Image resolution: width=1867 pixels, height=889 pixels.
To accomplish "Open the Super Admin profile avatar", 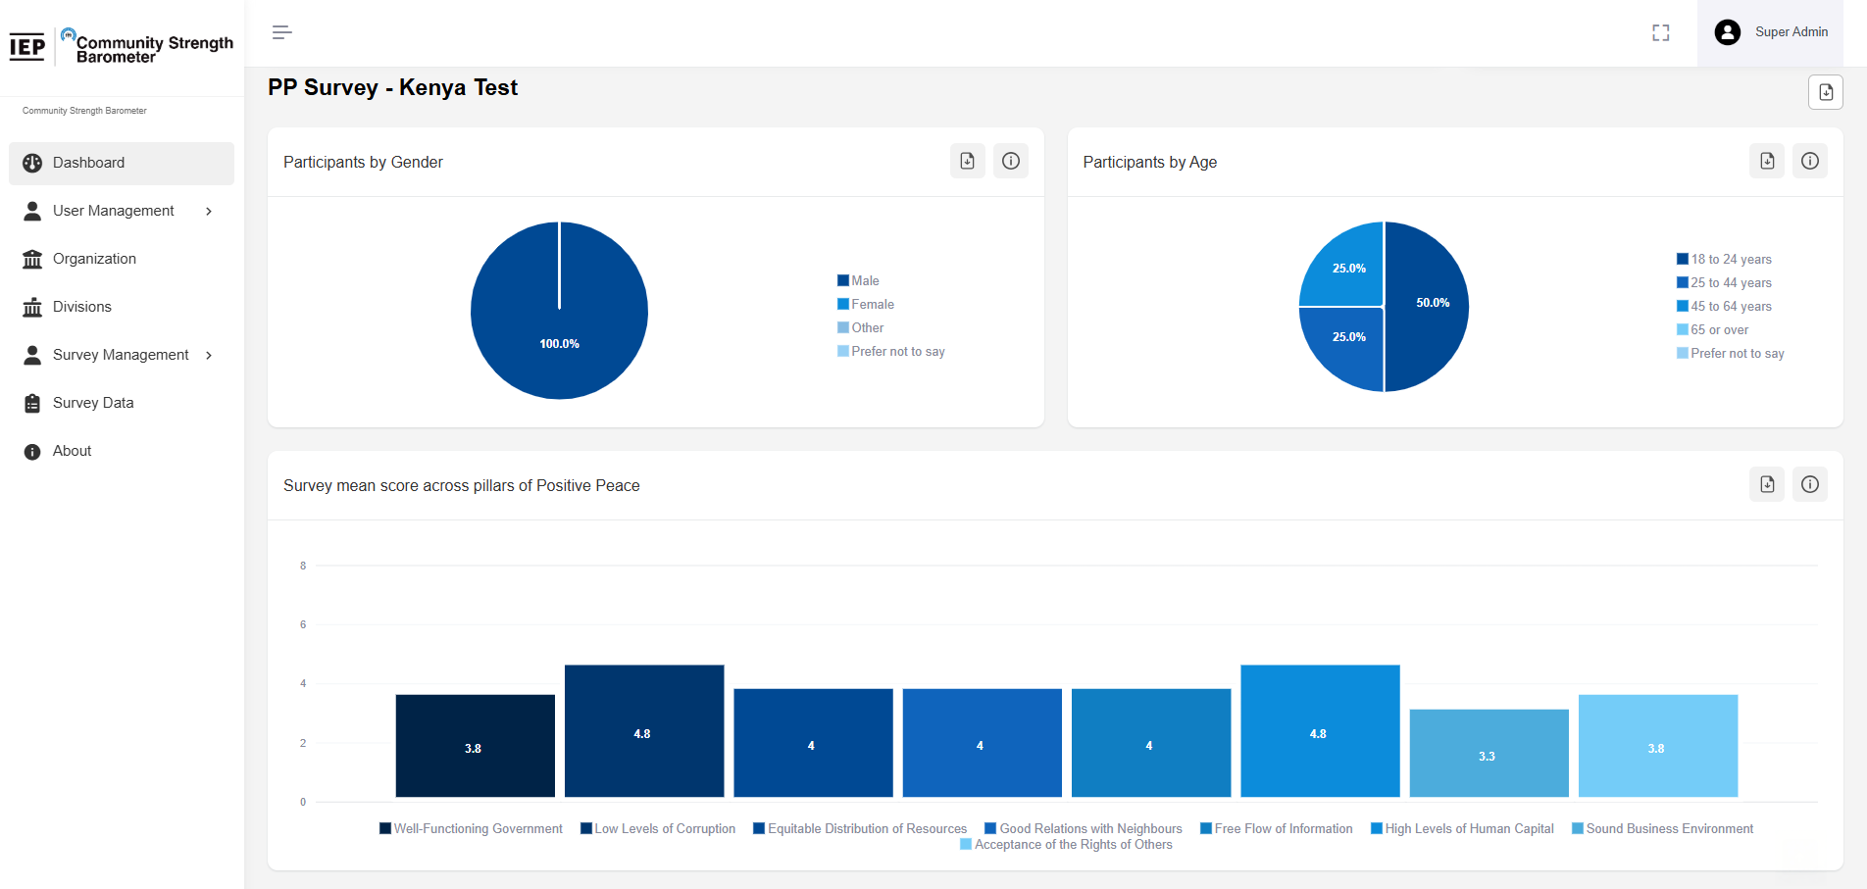I will click(1727, 32).
